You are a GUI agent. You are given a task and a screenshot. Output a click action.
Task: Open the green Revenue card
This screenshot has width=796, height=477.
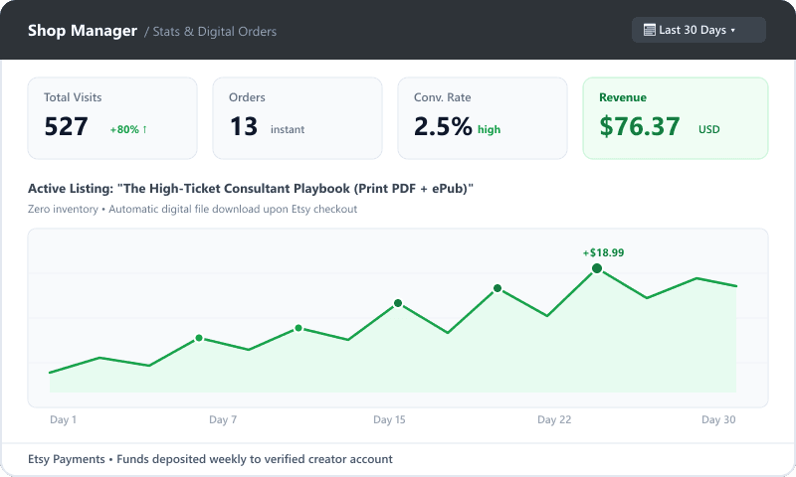tap(676, 118)
